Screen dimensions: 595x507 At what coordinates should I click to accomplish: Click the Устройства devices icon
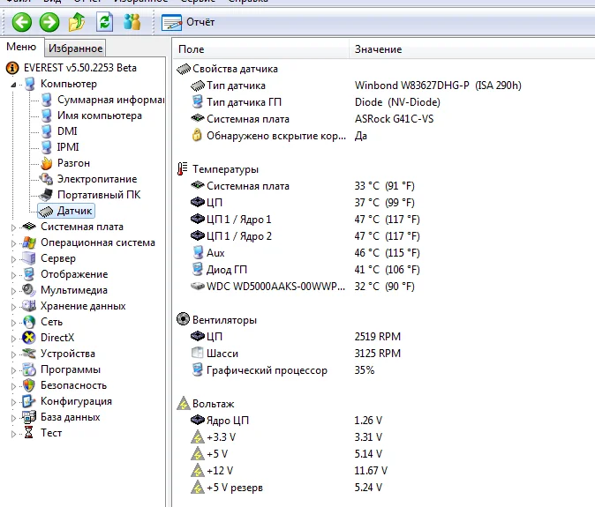tap(29, 354)
